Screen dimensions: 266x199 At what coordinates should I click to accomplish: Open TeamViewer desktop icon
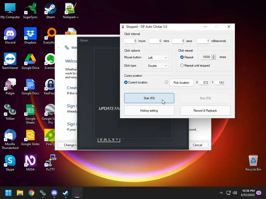coord(10,61)
